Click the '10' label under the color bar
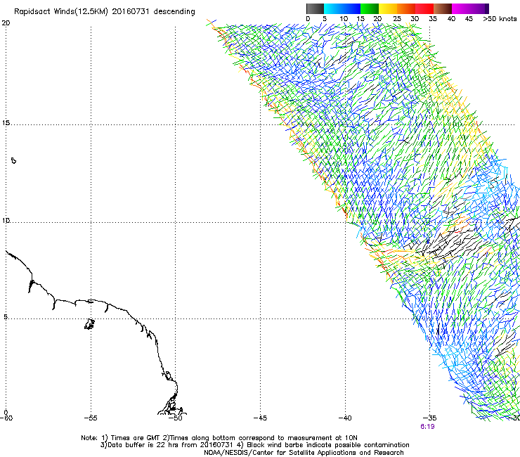Image resolution: width=520 pixels, height=457 pixels. (344, 19)
